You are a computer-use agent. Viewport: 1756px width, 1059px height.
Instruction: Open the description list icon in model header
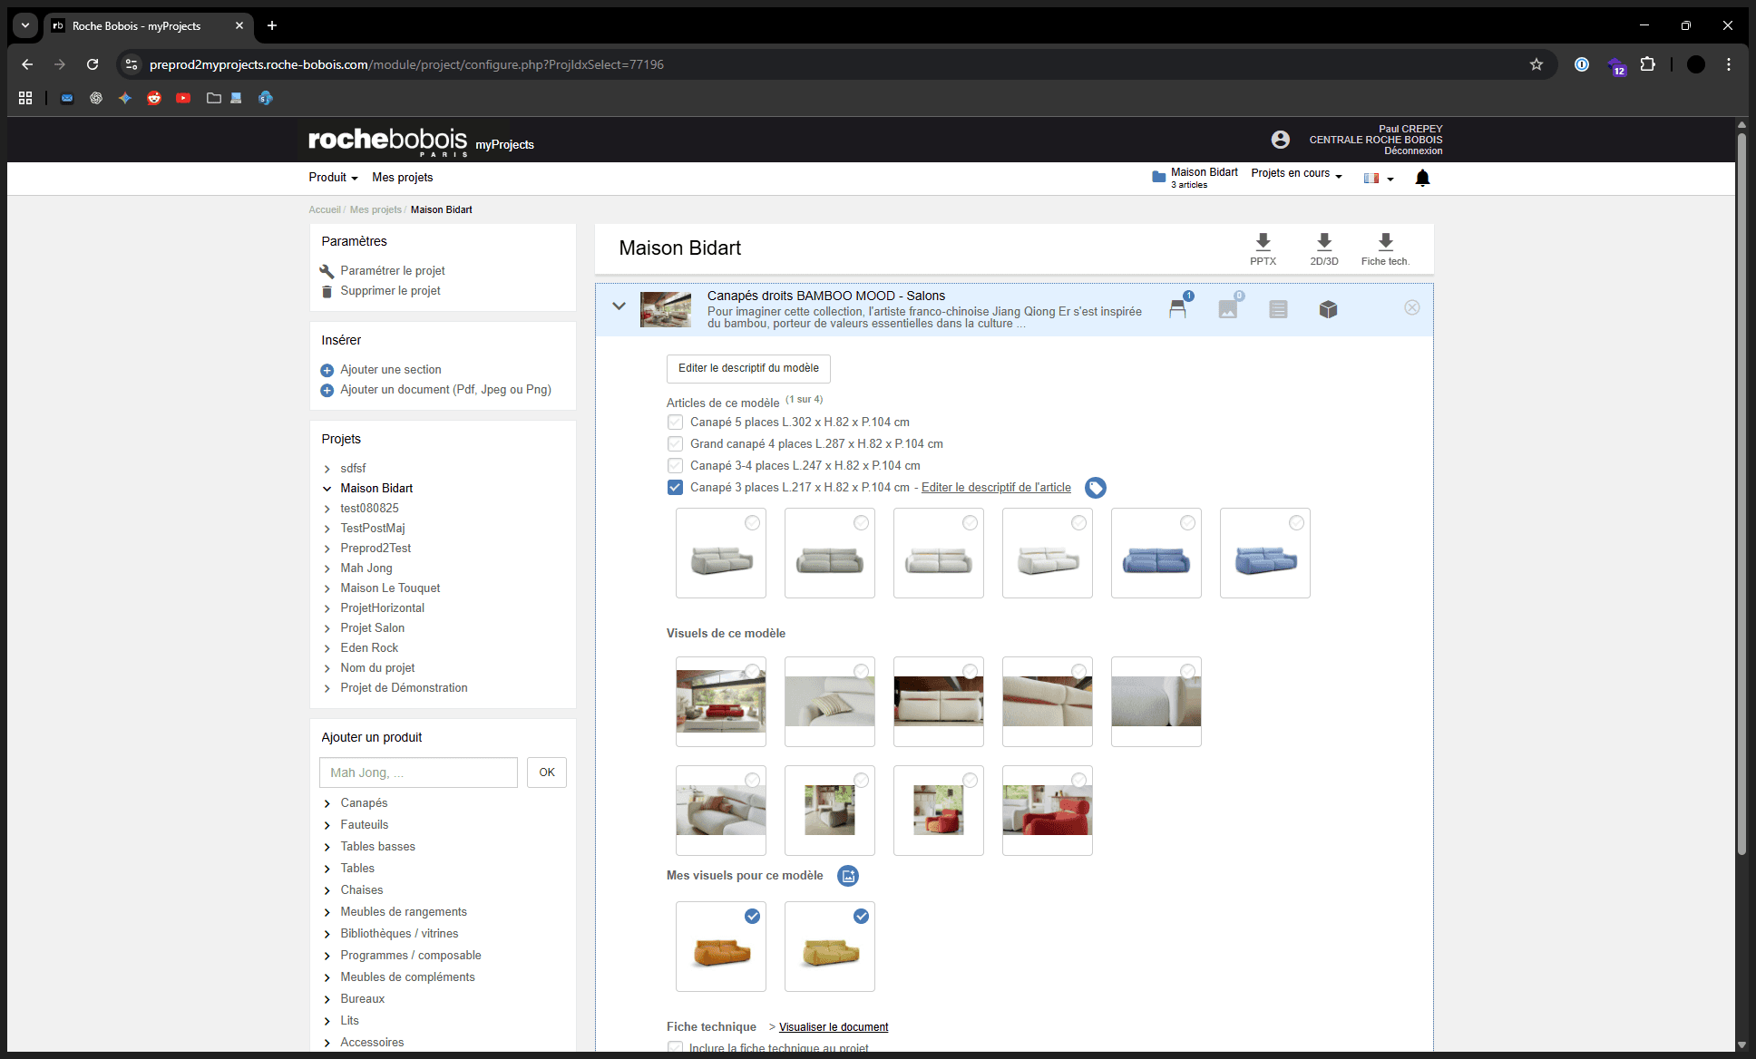[1278, 309]
